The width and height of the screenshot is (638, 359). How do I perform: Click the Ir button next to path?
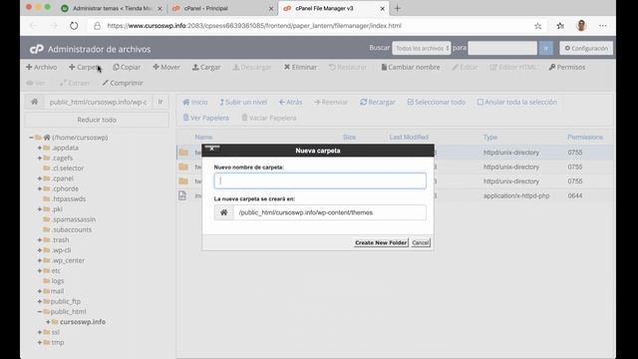coord(160,102)
